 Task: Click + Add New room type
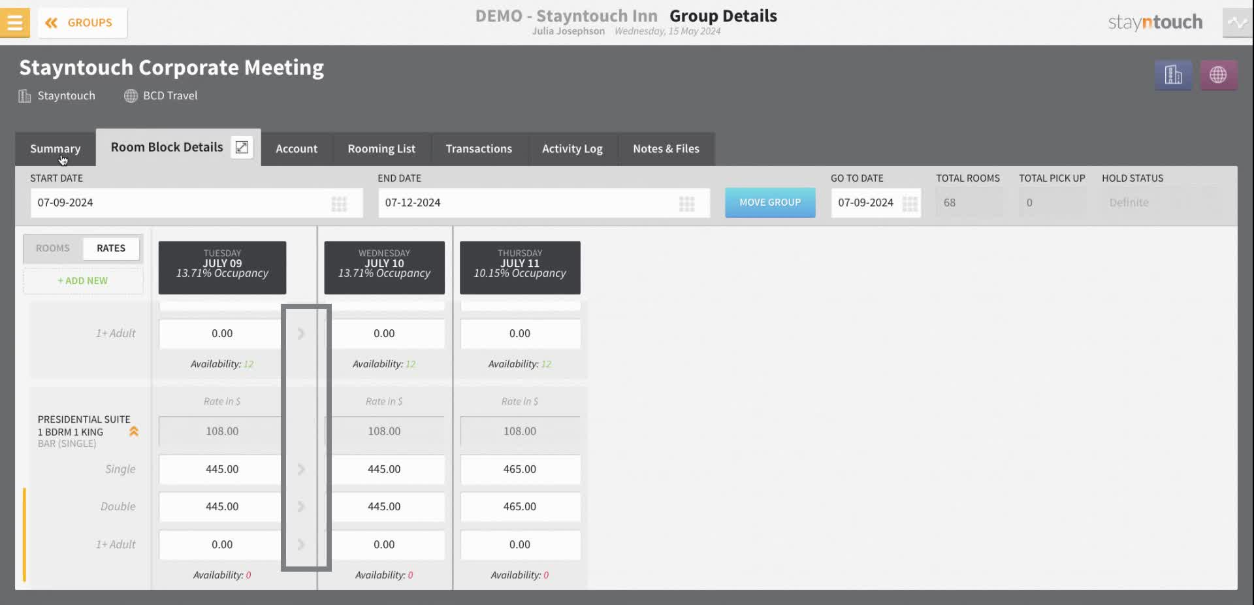(83, 281)
